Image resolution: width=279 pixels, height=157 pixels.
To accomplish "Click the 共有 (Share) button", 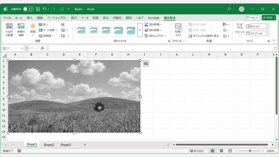I will (269, 17).
